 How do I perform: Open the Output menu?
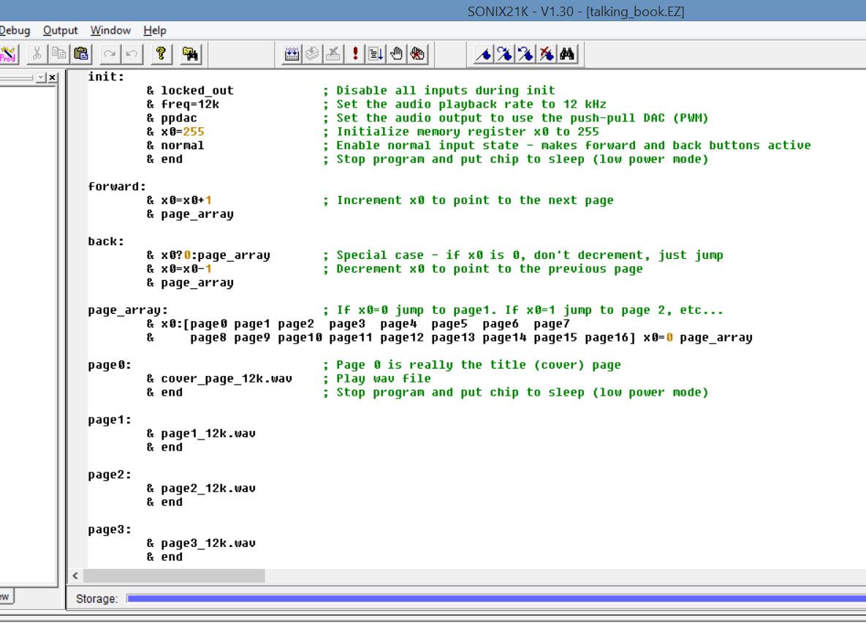60,31
